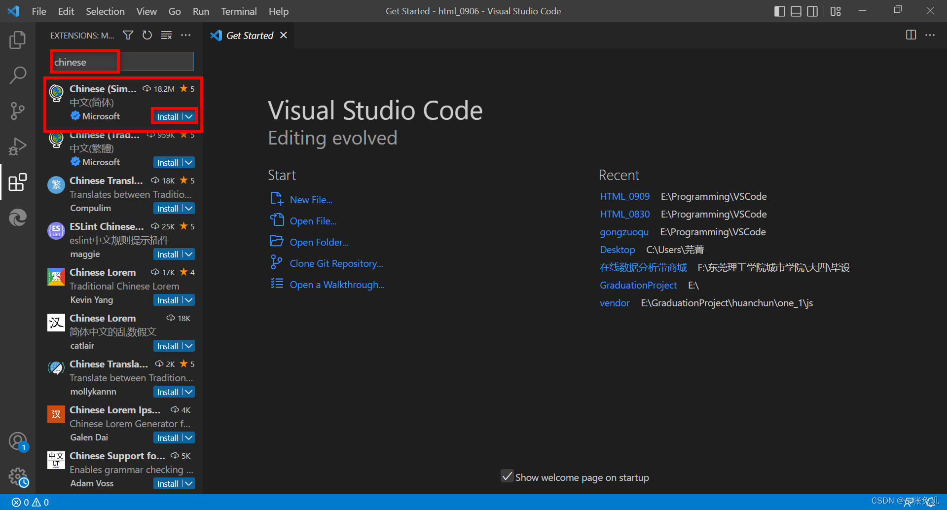Open the Manage settings gear icon
Image resolution: width=947 pixels, height=510 pixels.
point(18,477)
